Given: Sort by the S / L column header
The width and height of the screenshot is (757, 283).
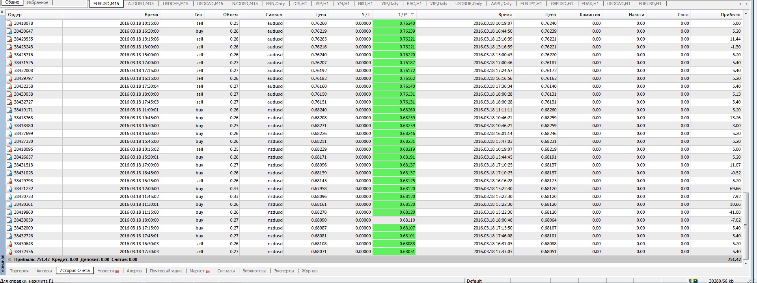Looking at the screenshot, I should [x=350, y=15].
